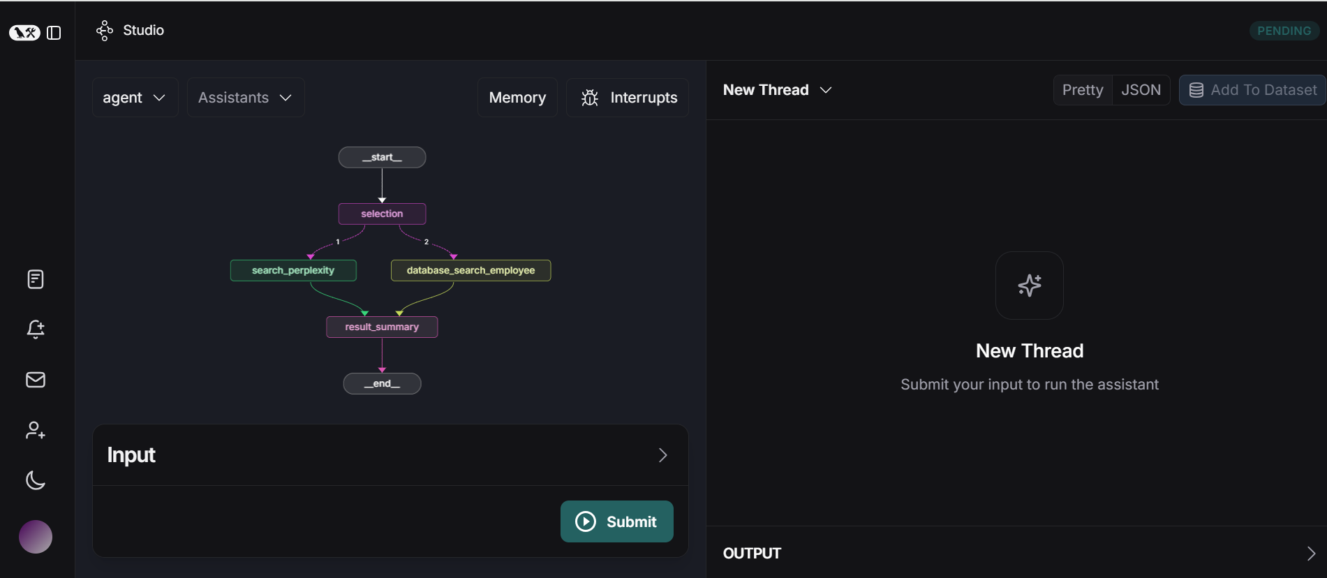Open notifications bell icon
Image resolution: width=1327 pixels, height=578 pixels.
36,329
